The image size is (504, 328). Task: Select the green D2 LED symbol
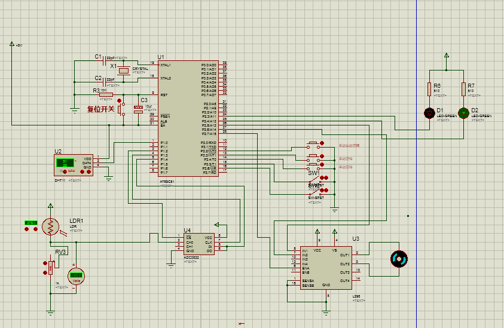pyautogui.click(x=463, y=112)
